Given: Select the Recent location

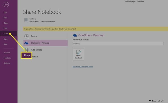Looking at the screenshot, I should tap(45, 36).
